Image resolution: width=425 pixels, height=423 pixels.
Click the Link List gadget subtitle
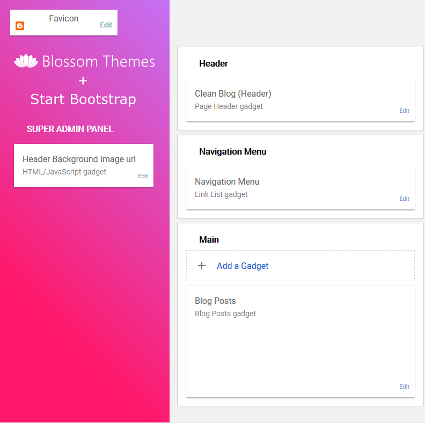221,194
